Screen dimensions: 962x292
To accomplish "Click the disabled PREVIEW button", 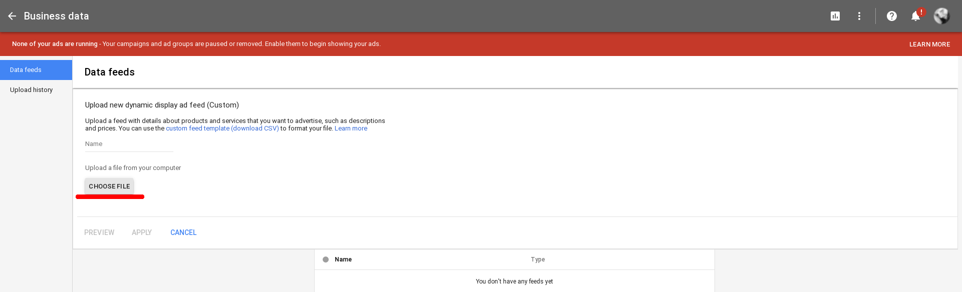I will tap(99, 232).
